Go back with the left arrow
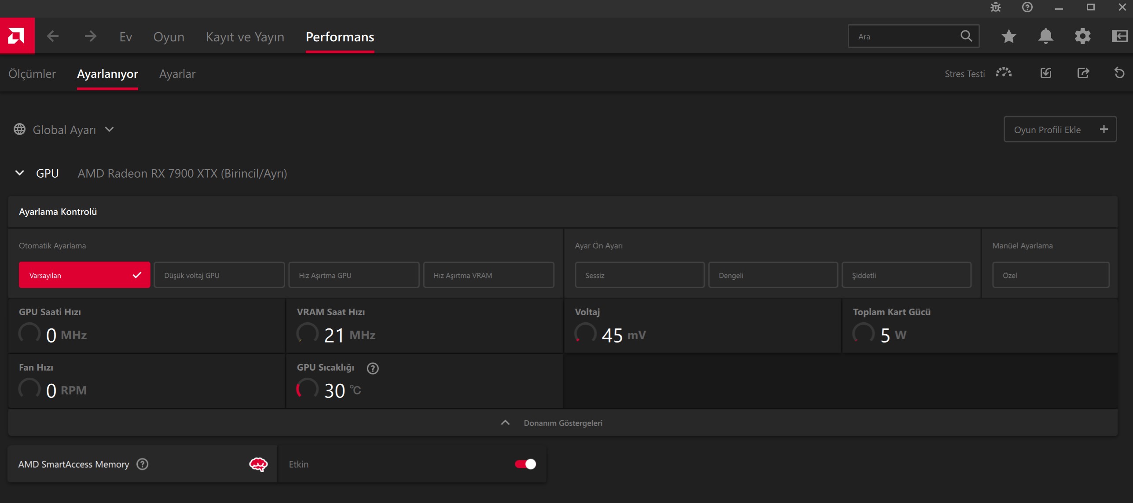 click(53, 36)
